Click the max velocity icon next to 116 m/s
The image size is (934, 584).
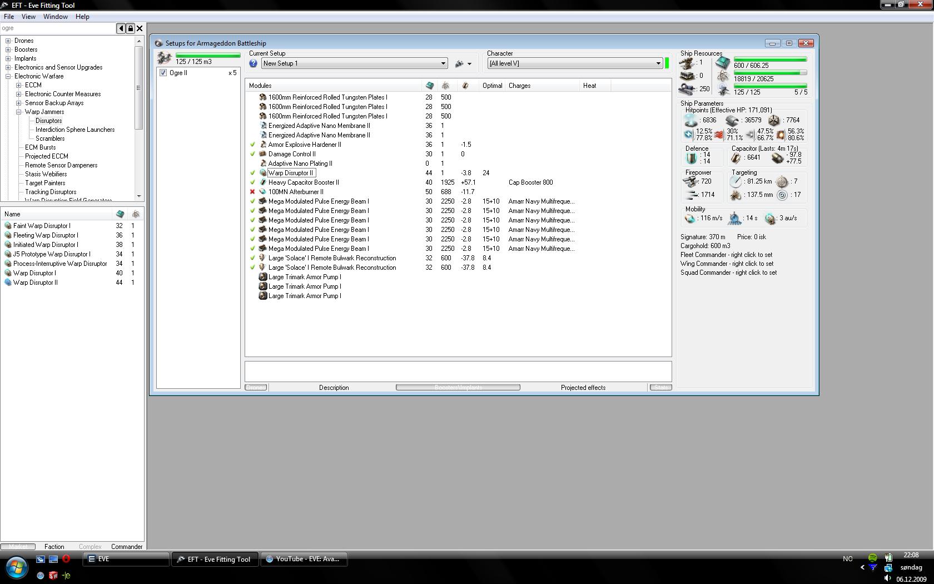pos(690,219)
